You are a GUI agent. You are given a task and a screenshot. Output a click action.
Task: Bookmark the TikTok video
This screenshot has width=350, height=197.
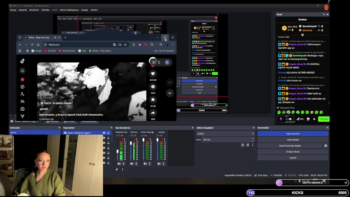pyautogui.click(x=153, y=100)
